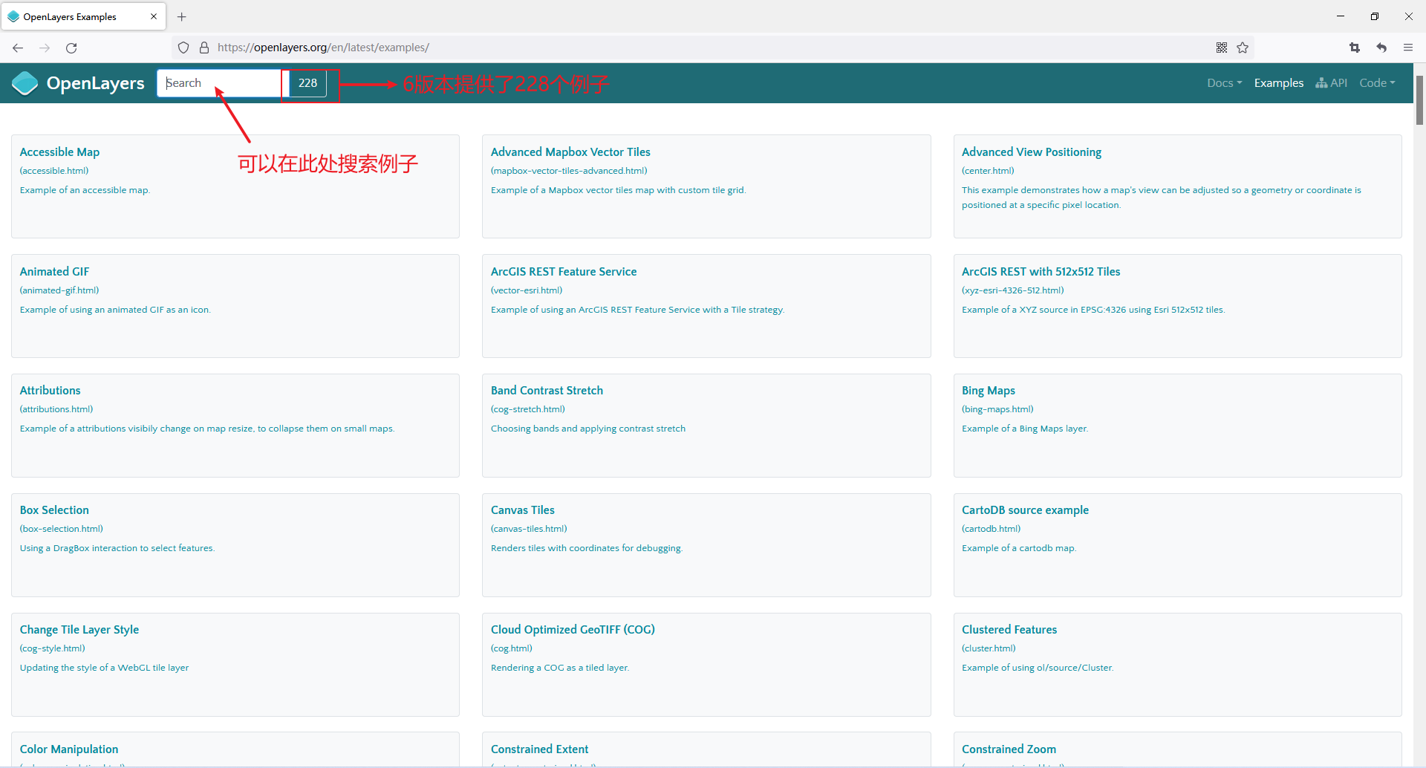Viewport: 1426px width, 768px height.
Task: Open ArcGIS REST with 512x512 Tiles example
Action: [x=1041, y=272]
